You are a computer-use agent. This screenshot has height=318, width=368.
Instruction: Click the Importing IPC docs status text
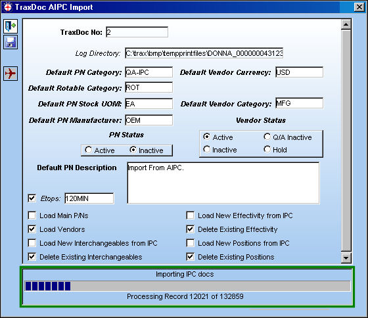point(185,274)
